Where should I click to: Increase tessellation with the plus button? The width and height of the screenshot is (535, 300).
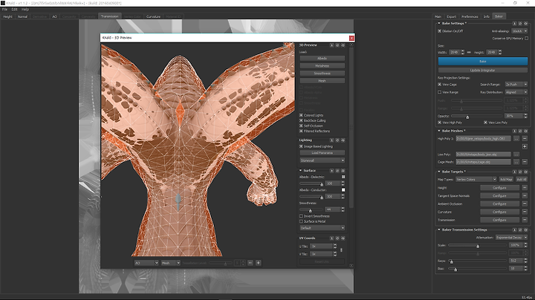259,263
